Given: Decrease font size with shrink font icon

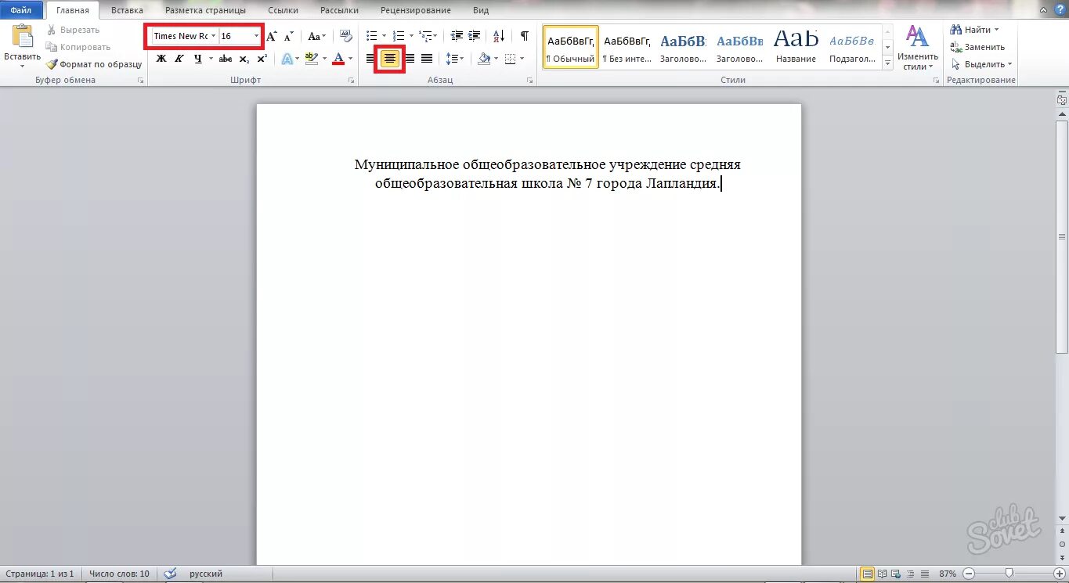Looking at the screenshot, I should point(288,36).
